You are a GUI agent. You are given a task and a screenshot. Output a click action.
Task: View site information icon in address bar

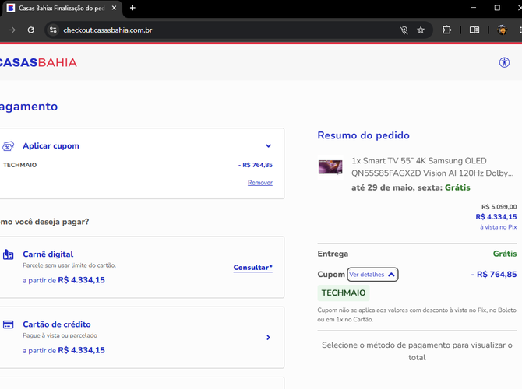pyautogui.click(x=53, y=30)
